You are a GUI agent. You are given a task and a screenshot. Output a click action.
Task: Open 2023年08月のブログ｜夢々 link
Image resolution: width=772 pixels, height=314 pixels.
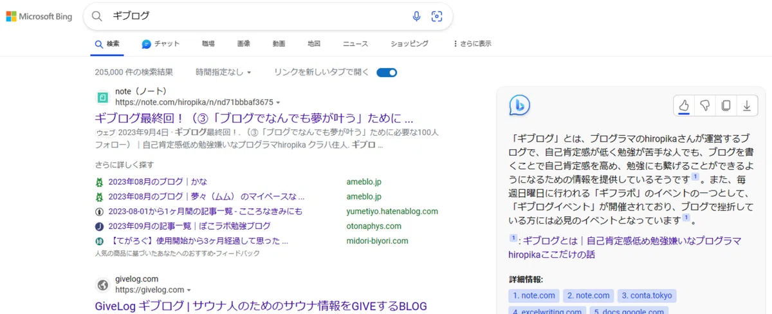coord(206,197)
